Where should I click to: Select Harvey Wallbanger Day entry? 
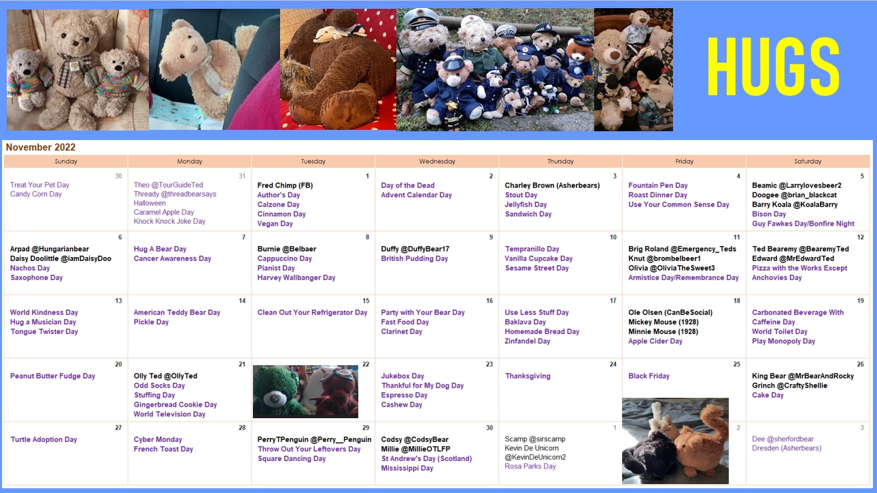pyautogui.click(x=296, y=277)
